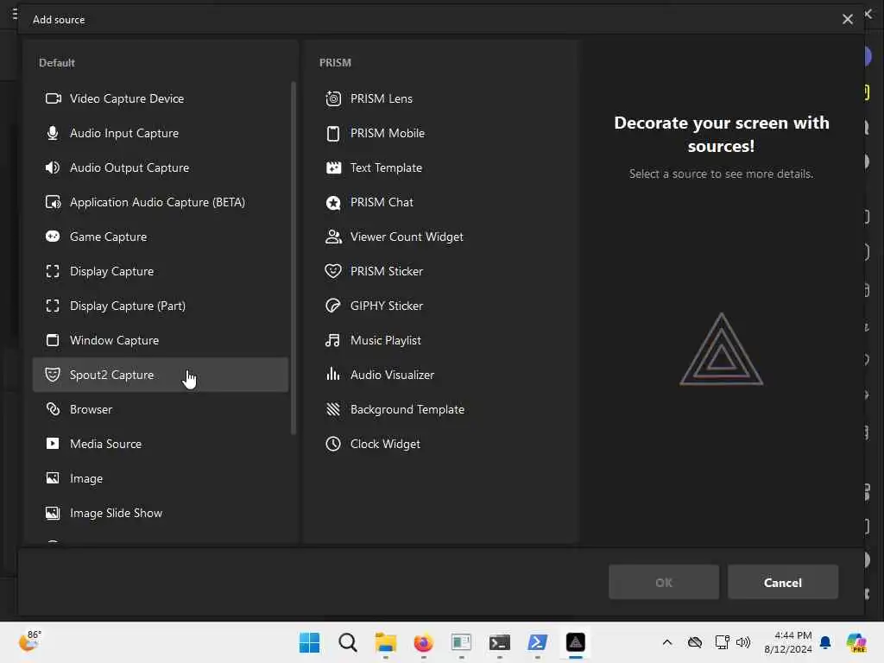Pick the Audio Output Capture label
Image resolution: width=884 pixels, height=663 pixels.
click(129, 167)
